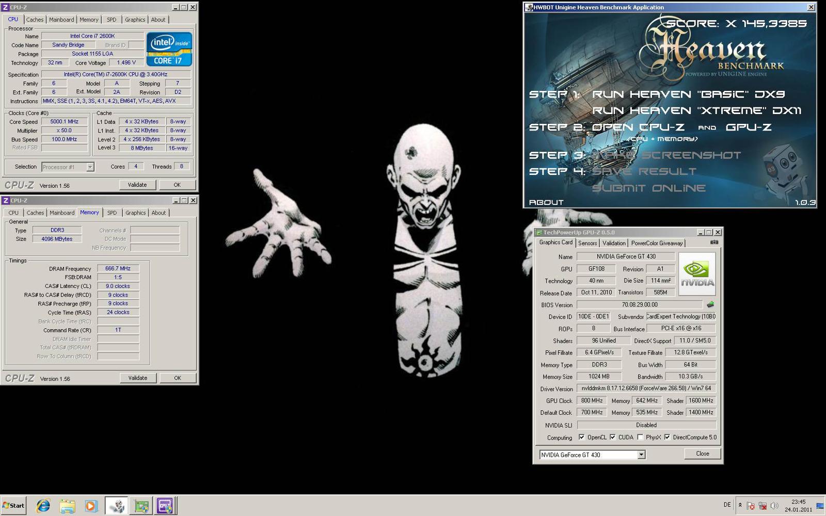Click OK in the upper CPU-Z window
Image resolution: width=826 pixels, height=516 pixels.
[x=177, y=185]
